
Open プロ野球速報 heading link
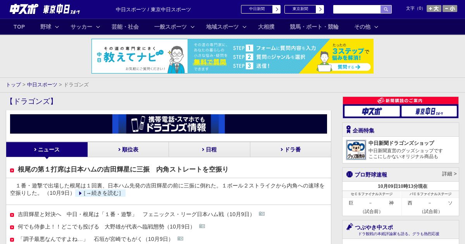point(371,175)
